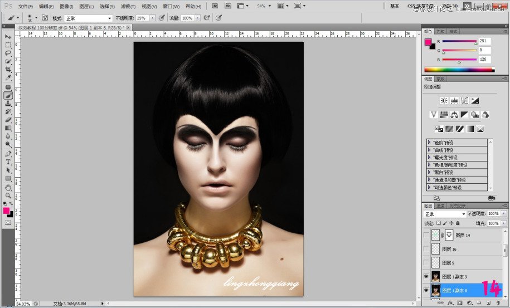Choose the Type tool

[8, 162]
